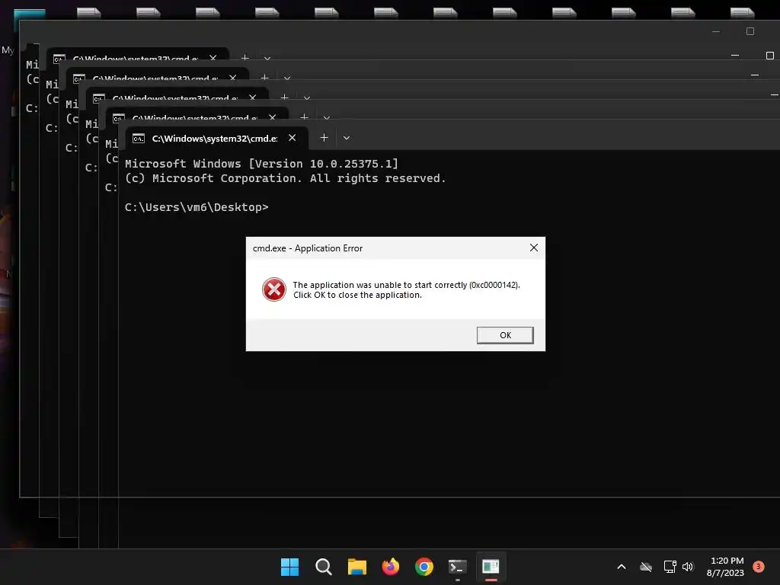Open the clock showing 1:20 PM 8/7/2023
Image resolution: width=780 pixels, height=585 pixels.
click(x=725, y=567)
